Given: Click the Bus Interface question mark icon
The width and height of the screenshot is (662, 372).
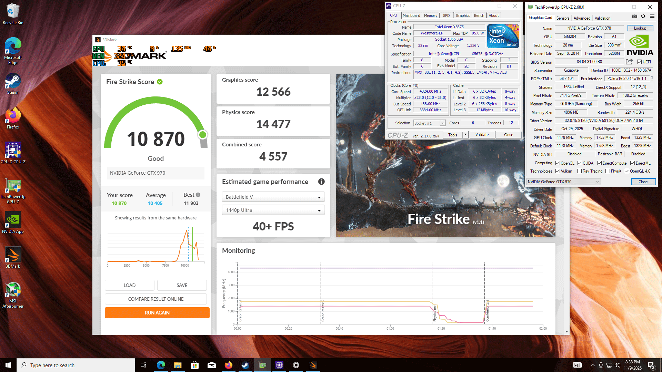Looking at the screenshot, I should [x=652, y=79].
